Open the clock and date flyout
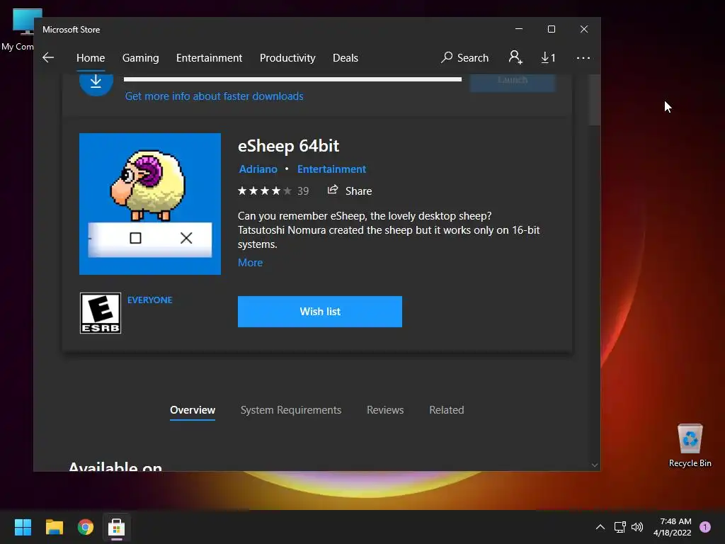Screen dimensions: 725x544 673,527
